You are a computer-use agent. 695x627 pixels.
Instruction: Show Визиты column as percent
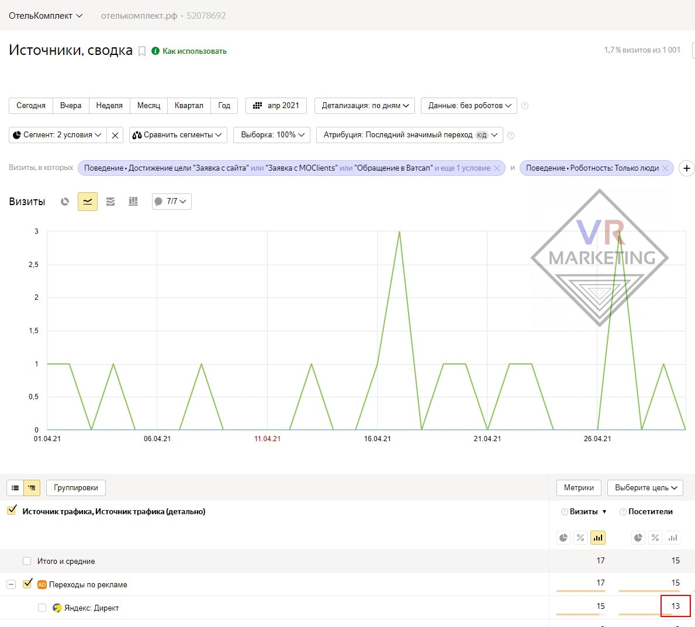point(580,538)
